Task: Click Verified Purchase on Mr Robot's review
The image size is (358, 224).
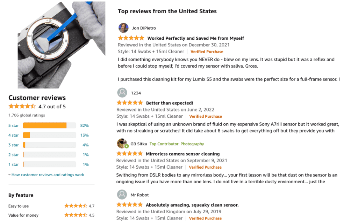Action: (x=205, y=218)
